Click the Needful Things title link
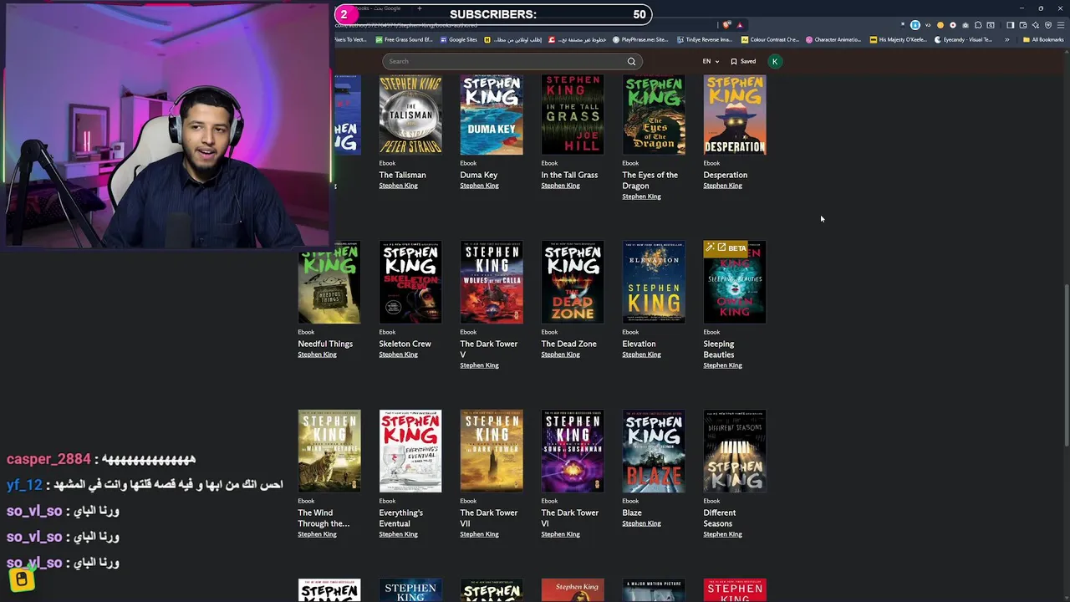1070x602 pixels. (x=325, y=344)
